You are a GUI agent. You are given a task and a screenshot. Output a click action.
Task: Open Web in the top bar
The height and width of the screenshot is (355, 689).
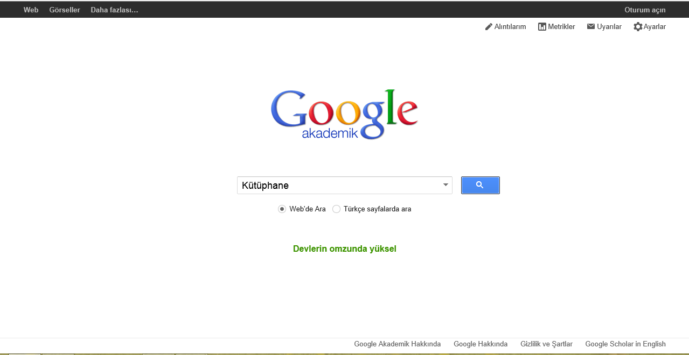point(31,10)
